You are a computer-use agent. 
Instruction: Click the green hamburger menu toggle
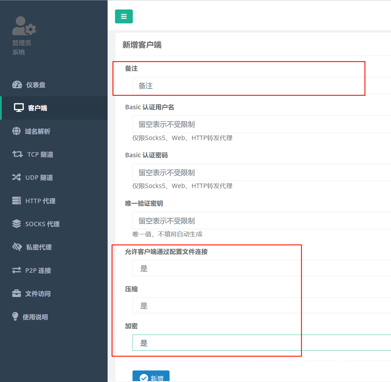(x=124, y=16)
